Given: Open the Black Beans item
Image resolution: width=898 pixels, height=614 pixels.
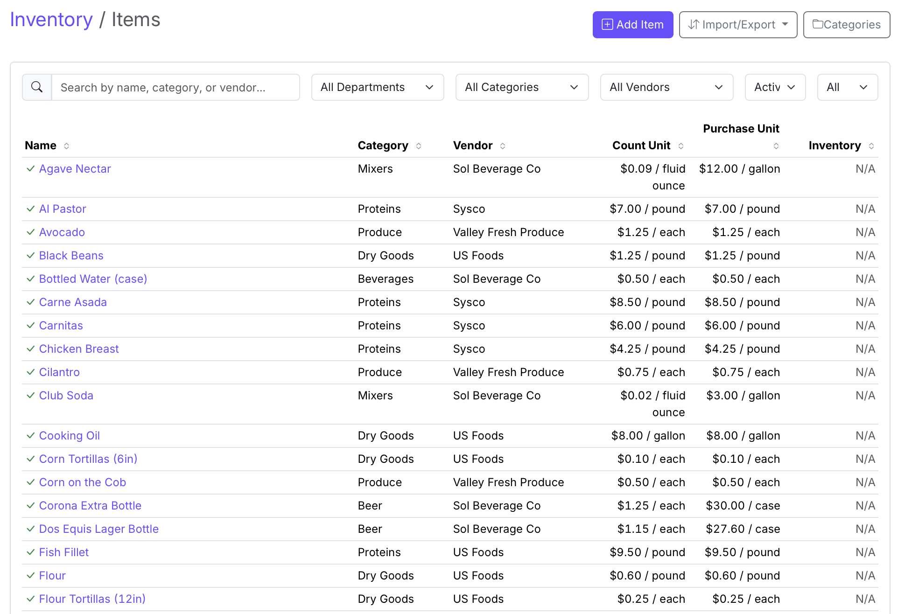Looking at the screenshot, I should click(71, 256).
